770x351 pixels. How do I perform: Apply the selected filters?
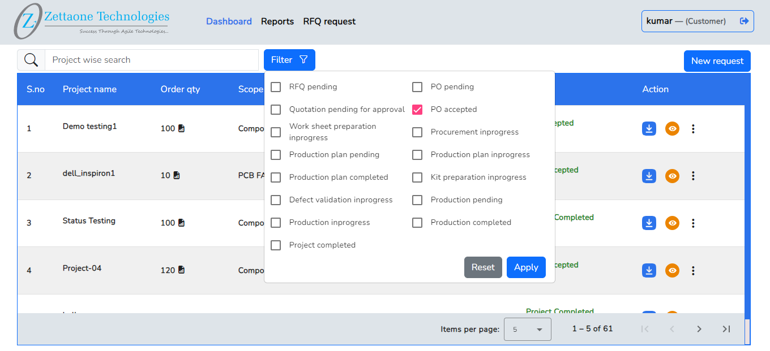tap(525, 267)
